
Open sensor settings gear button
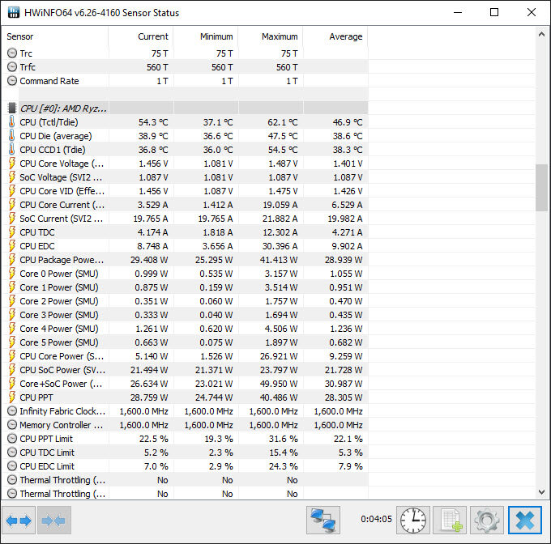[487, 521]
